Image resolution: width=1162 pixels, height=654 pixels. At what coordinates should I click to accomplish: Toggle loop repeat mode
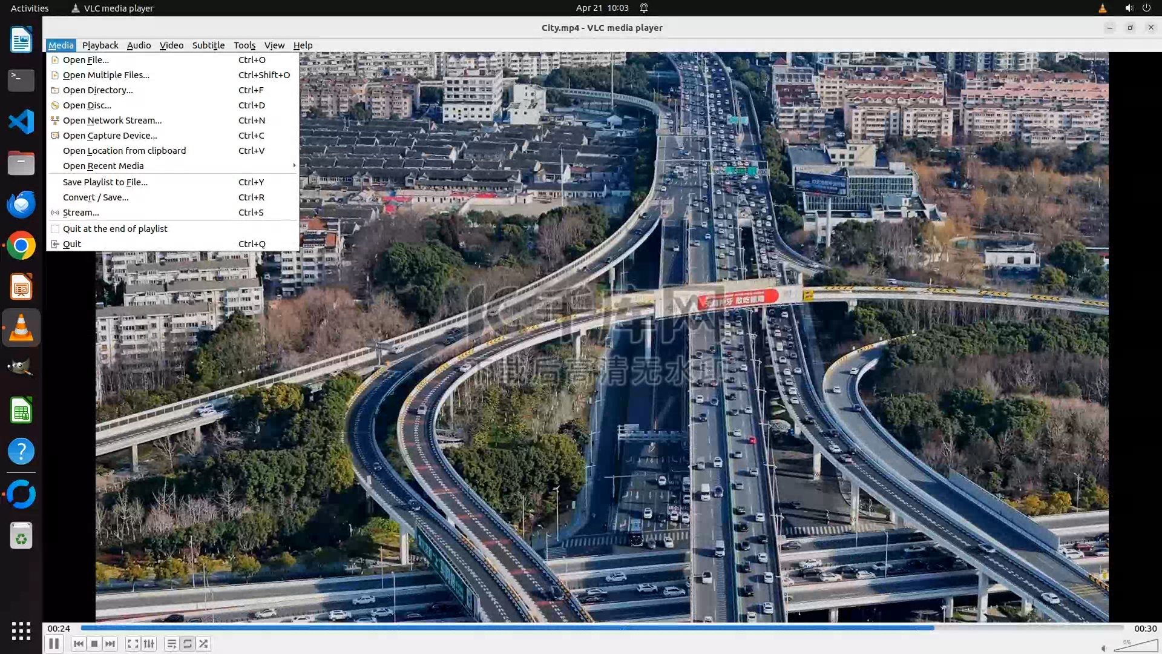pos(188,644)
